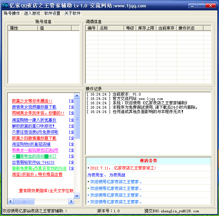
Task: Click log line 本程序为免费测试使用
Action: (142, 107)
